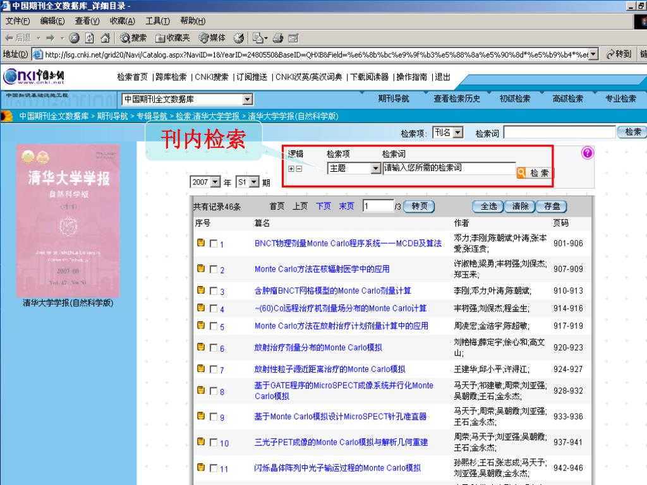Image resolution: width=647 pixels, height=485 pixels.
Task: Check the checkbox for record 8
Action: [x=214, y=391]
